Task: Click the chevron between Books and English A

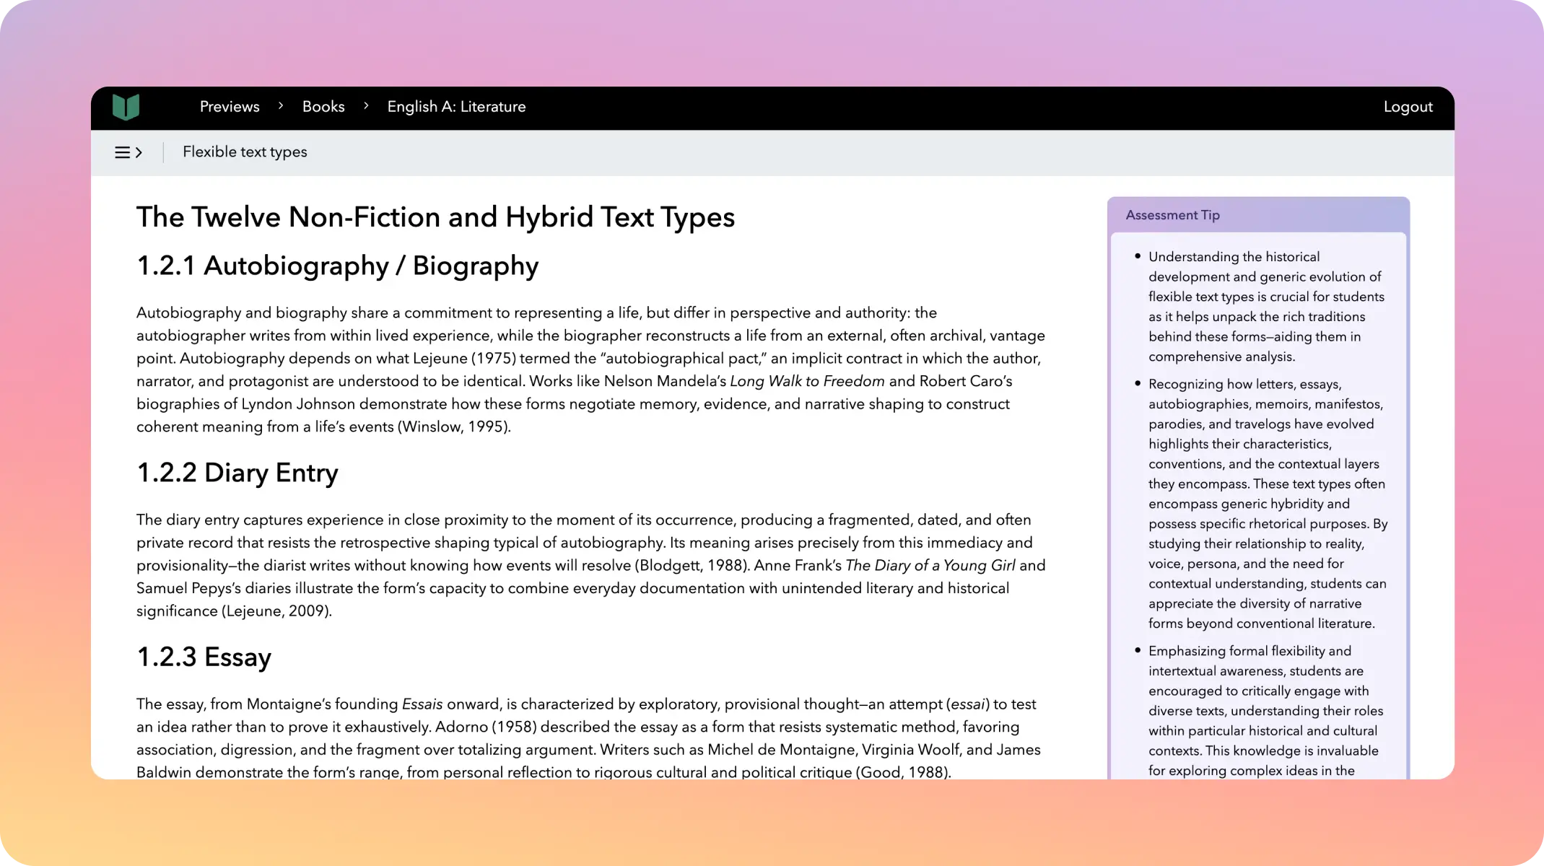Action: (366, 106)
